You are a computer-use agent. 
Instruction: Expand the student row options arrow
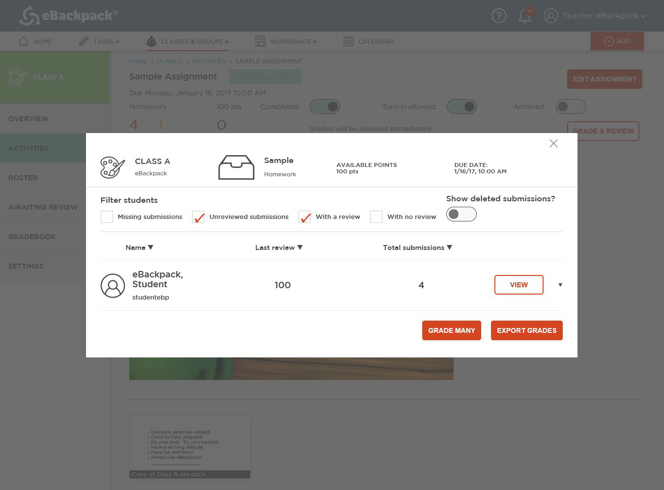[560, 285]
